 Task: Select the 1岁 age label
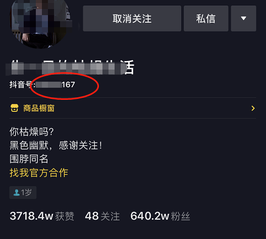tap(26, 193)
